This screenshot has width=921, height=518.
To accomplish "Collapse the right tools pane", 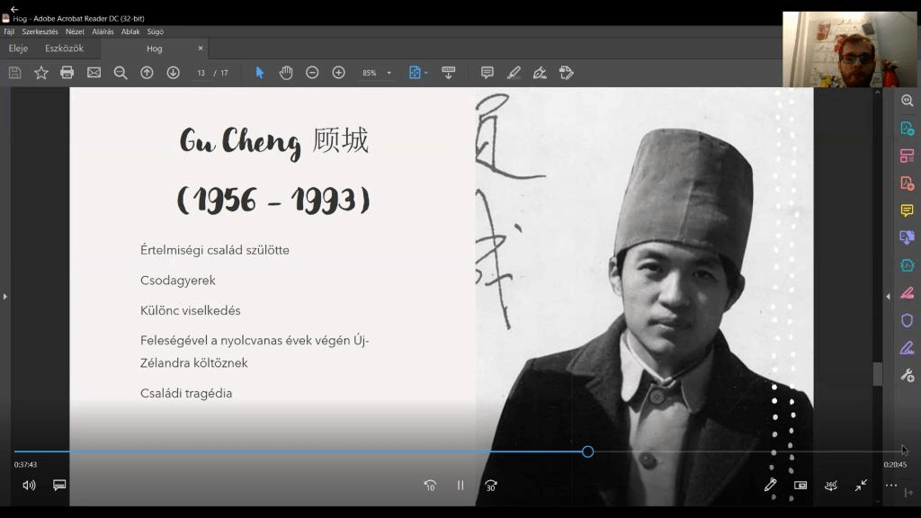I will coord(888,297).
